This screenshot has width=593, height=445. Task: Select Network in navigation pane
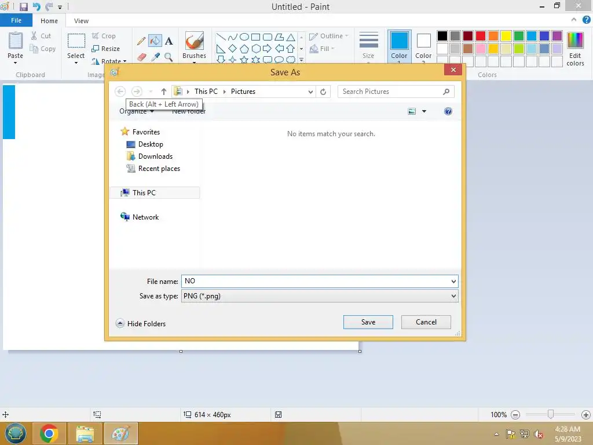pyautogui.click(x=145, y=217)
